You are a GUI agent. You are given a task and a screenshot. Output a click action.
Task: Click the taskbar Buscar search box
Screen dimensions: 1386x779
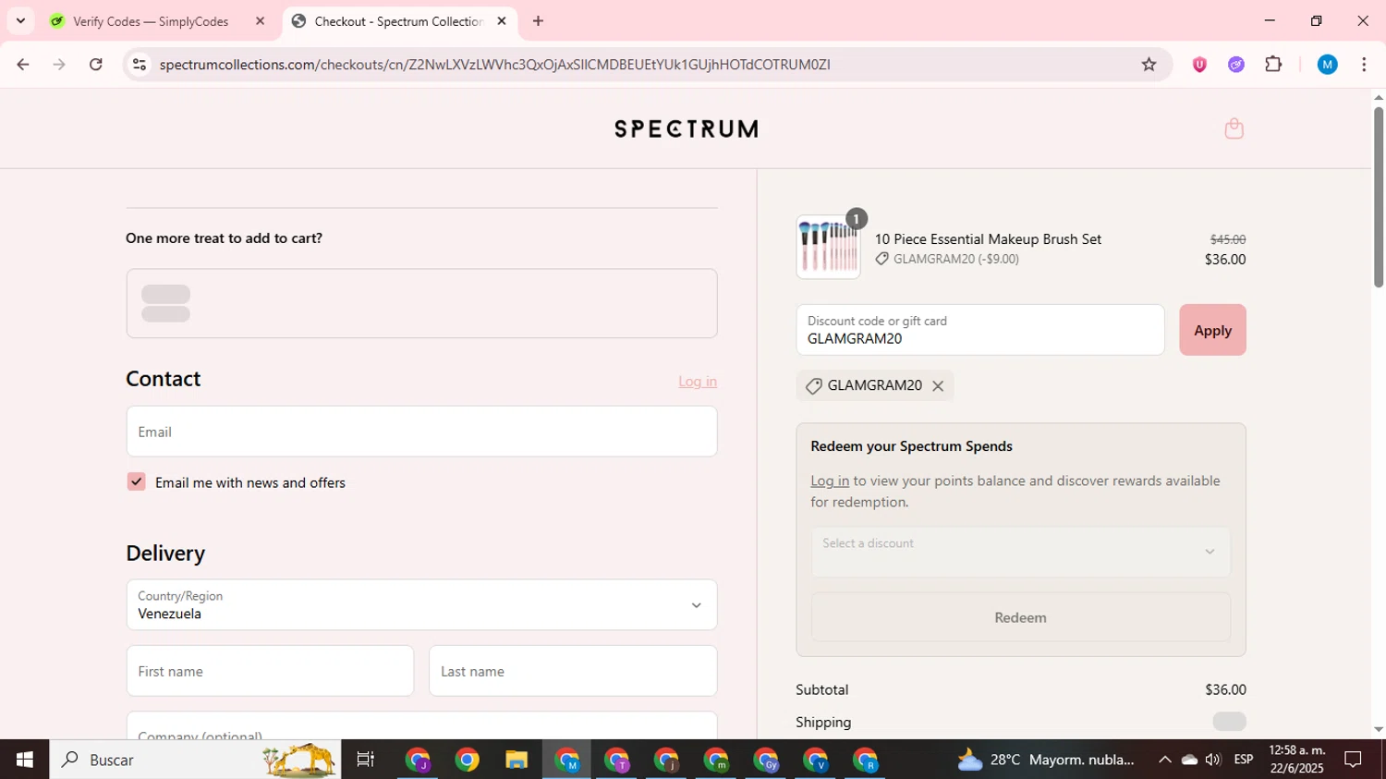195,760
